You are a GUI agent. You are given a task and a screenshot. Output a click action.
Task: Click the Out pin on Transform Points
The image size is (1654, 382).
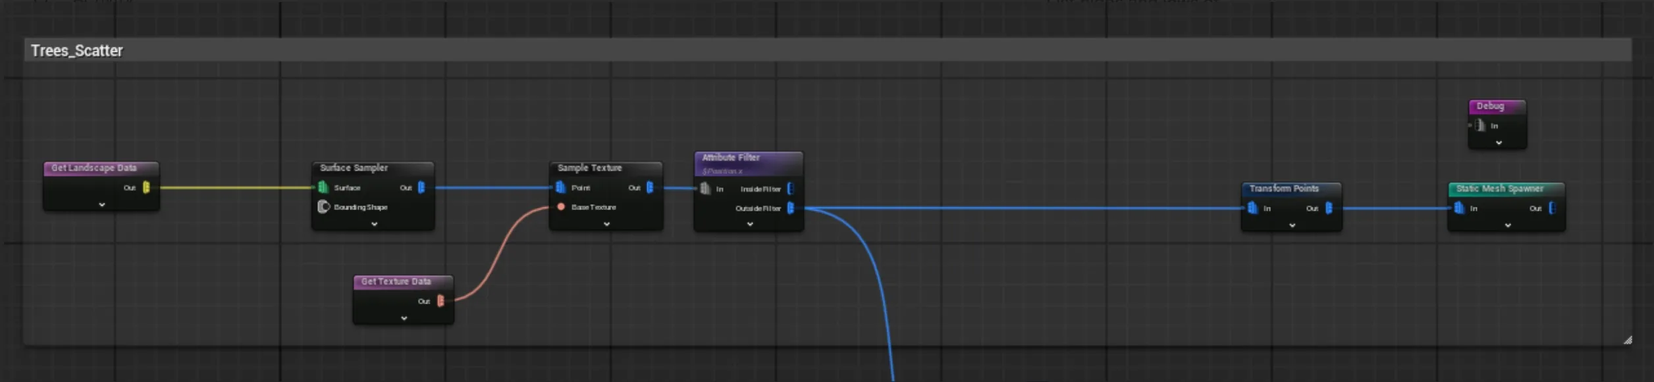[1329, 208]
